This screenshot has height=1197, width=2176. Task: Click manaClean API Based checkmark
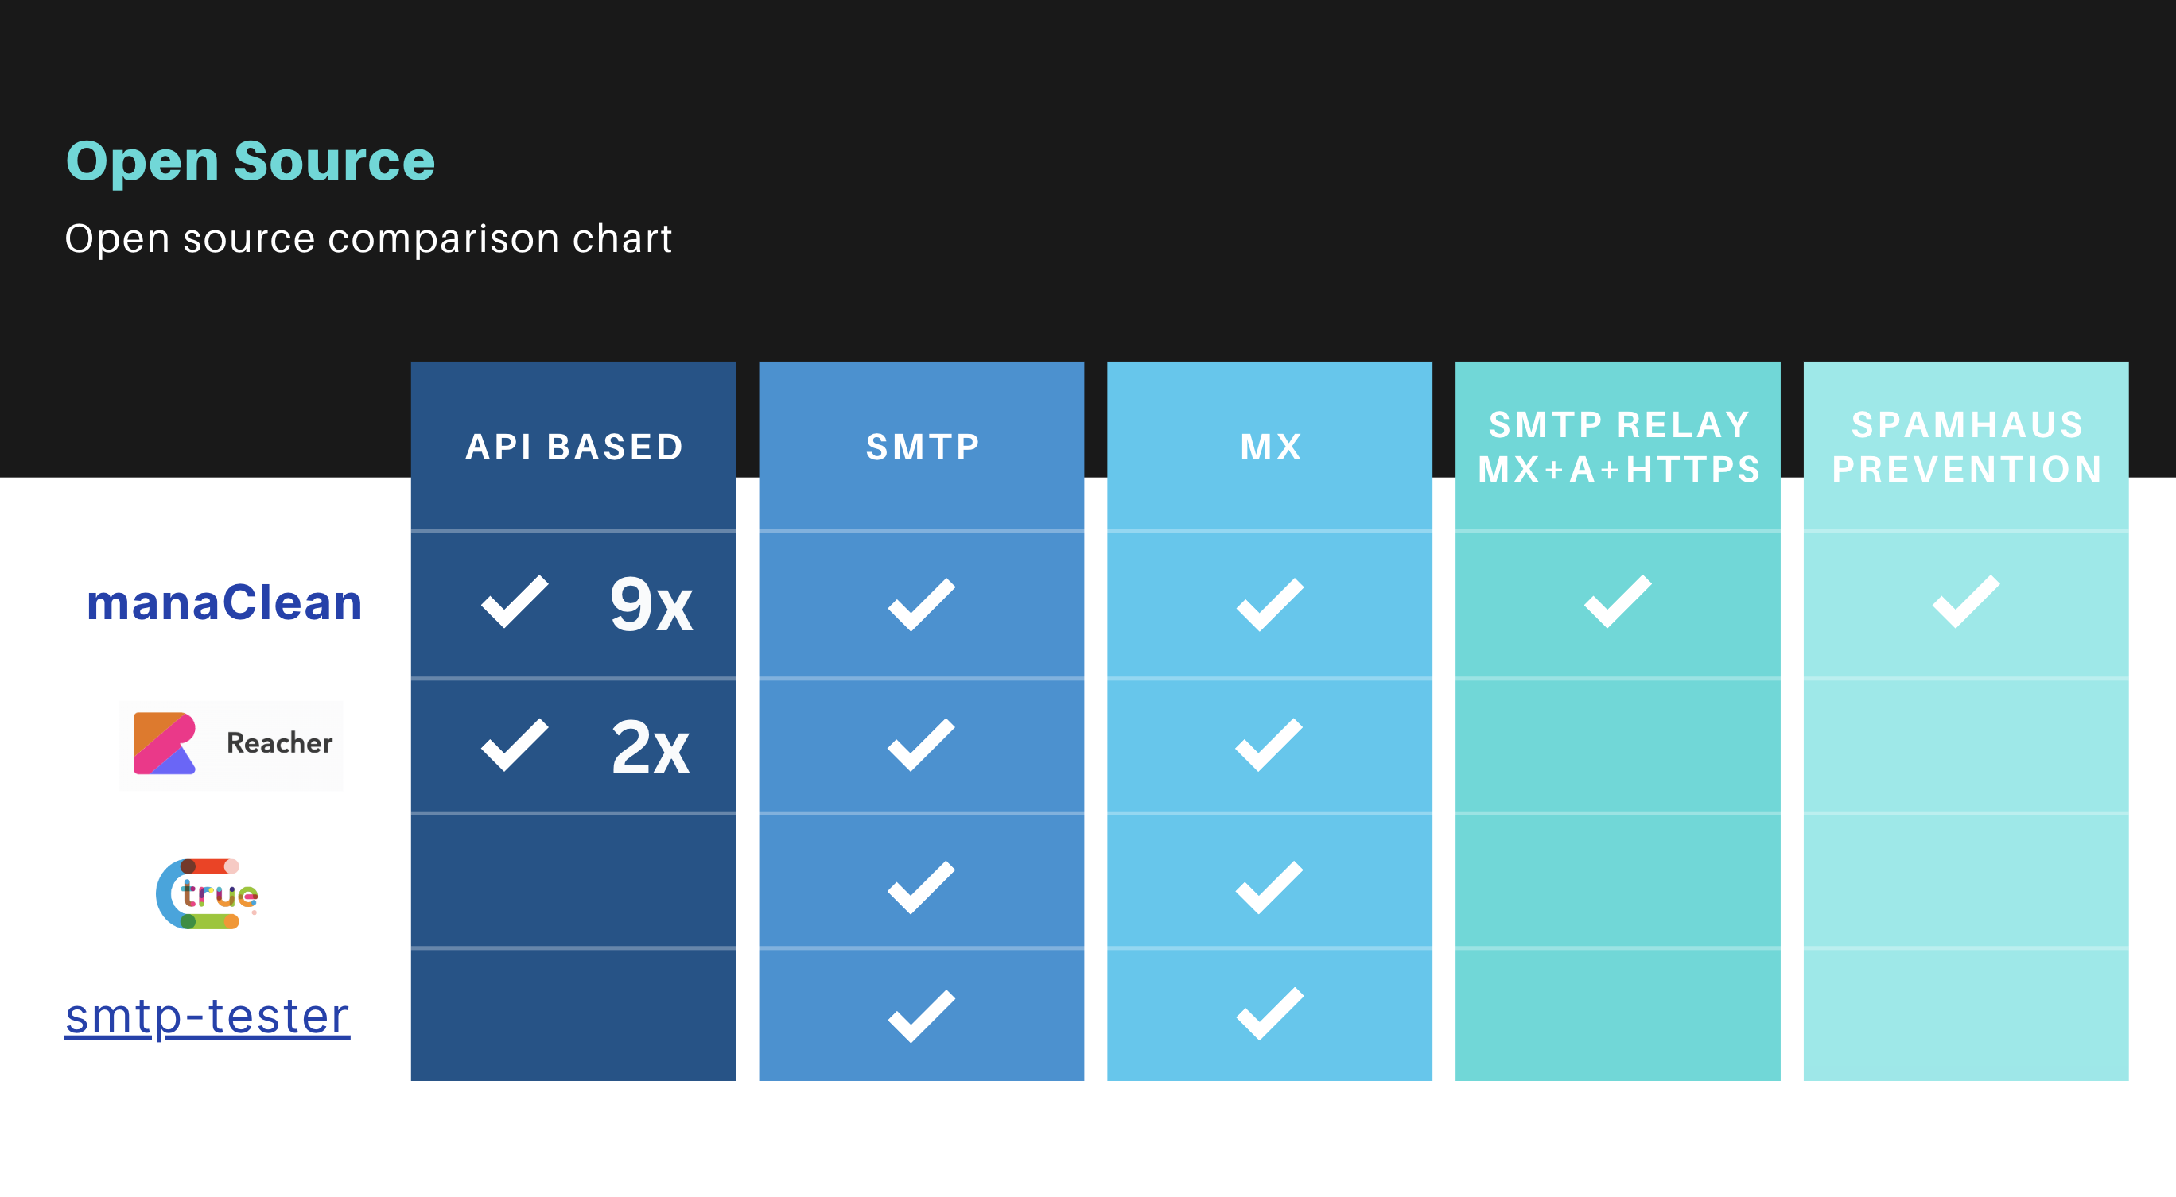click(x=515, y=602)
